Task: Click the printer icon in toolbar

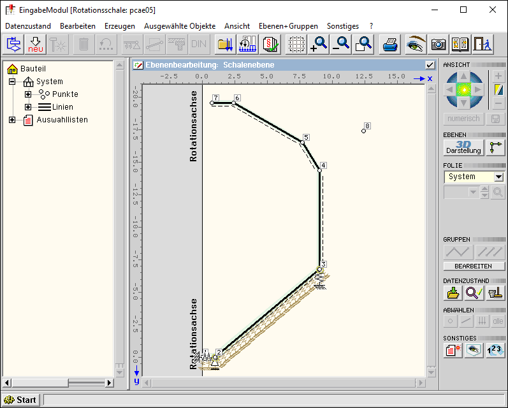Action: 390,44
